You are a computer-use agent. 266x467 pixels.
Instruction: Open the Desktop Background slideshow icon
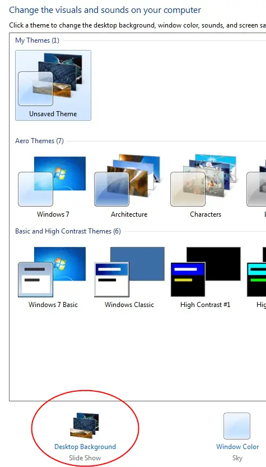(x=85, y=425)
